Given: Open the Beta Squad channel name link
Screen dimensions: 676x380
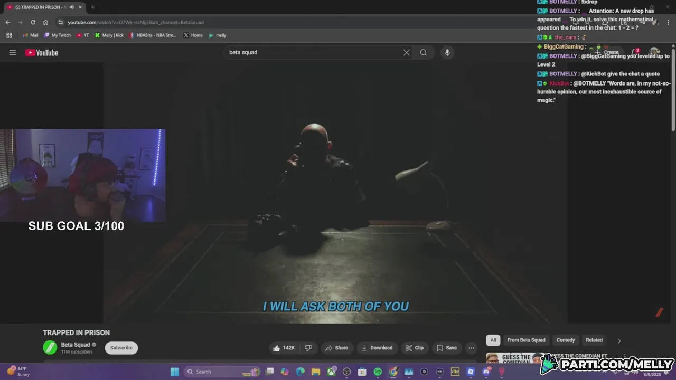Looking at the screenshot, I should pos(76,345).
